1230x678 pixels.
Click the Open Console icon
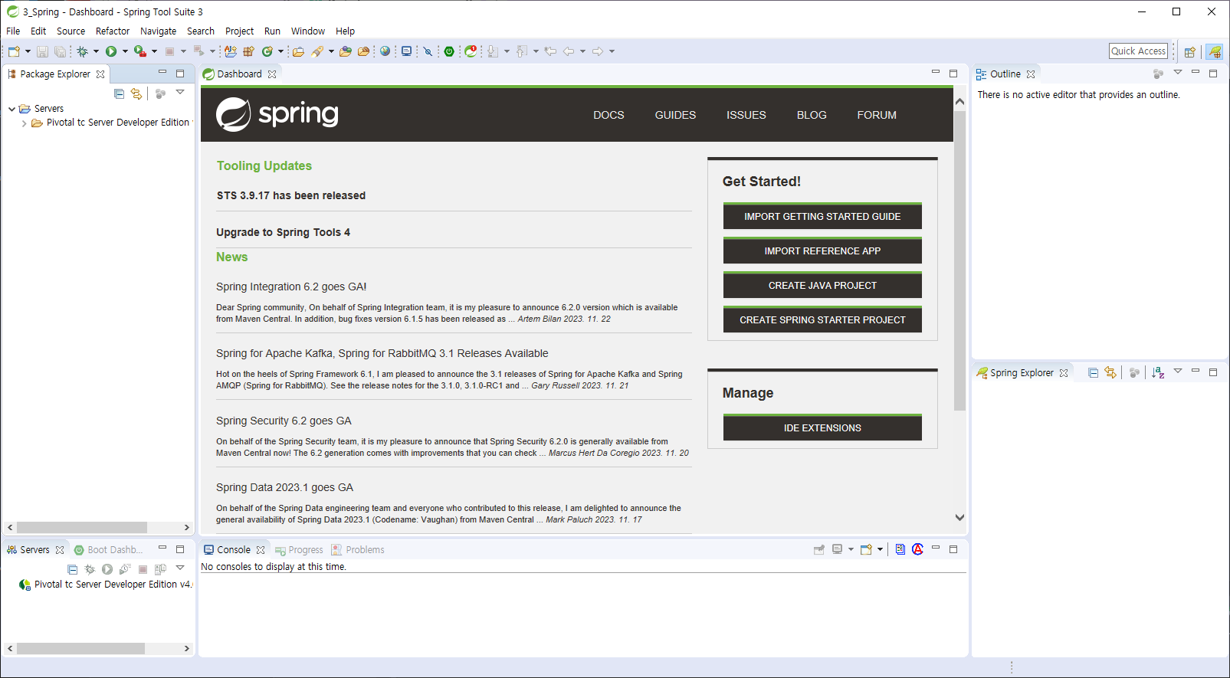[866, 549]
